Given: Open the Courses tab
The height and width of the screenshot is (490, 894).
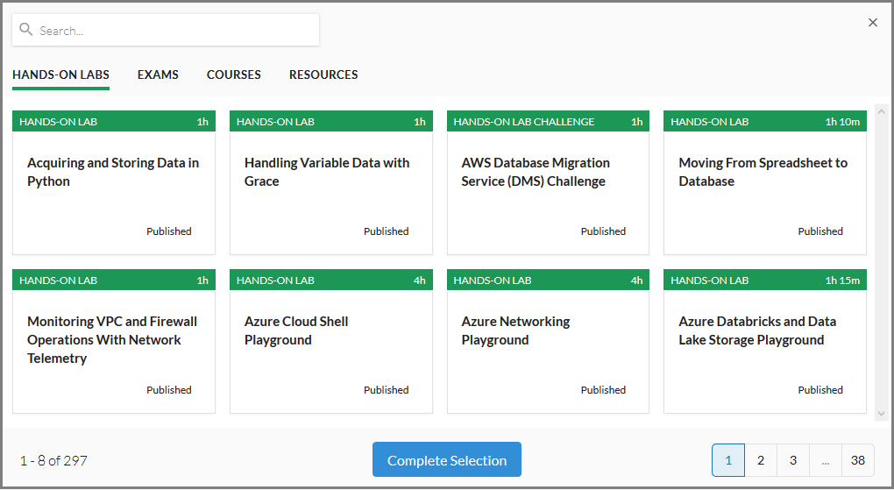Looking at the screenshot, I should (x=234, y=75).
